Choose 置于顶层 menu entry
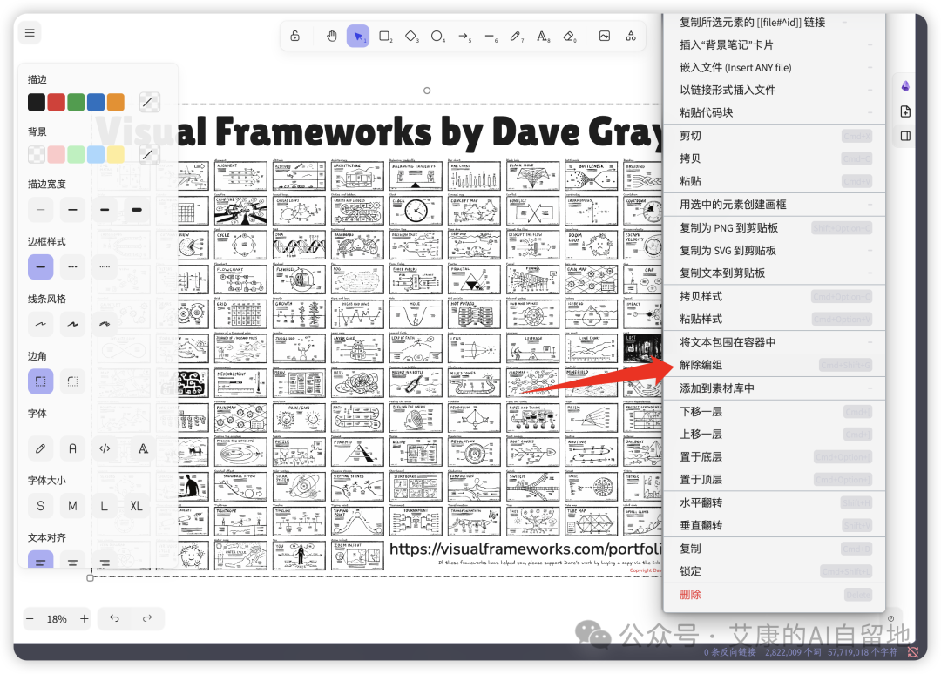The height and width of the screenshot is (674, 941). [x=775, y=480]
